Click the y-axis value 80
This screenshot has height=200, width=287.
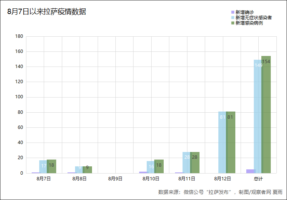click(x=20, y=112)
